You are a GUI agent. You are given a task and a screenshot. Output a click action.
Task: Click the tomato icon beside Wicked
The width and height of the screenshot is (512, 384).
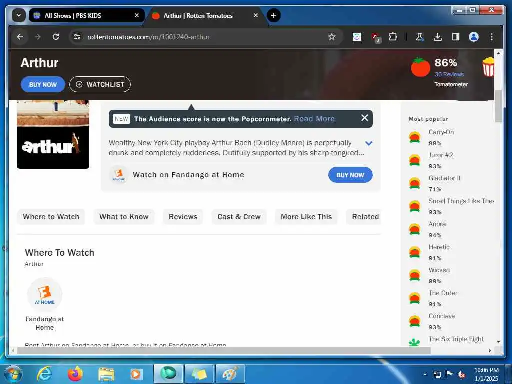point(414,275)
